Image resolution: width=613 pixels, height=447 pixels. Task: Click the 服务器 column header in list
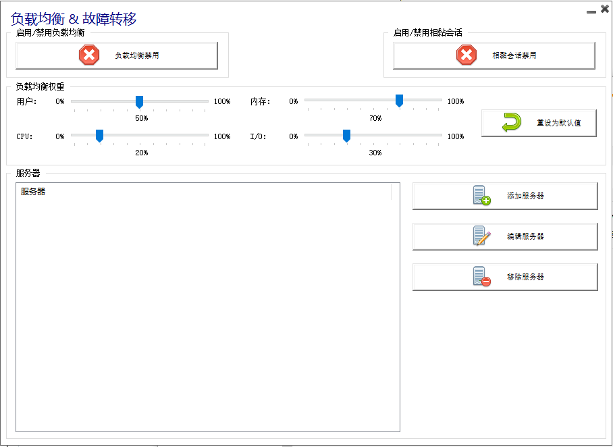203,192
